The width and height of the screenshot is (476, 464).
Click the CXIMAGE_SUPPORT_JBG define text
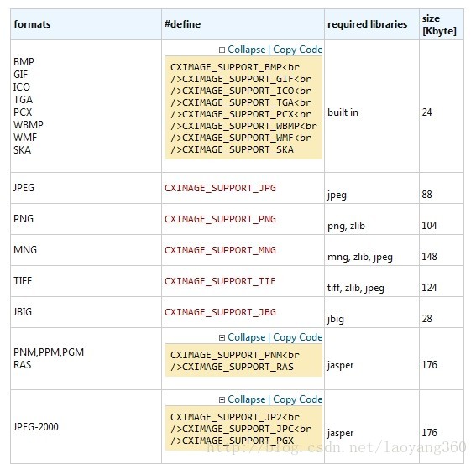(220, 312)
